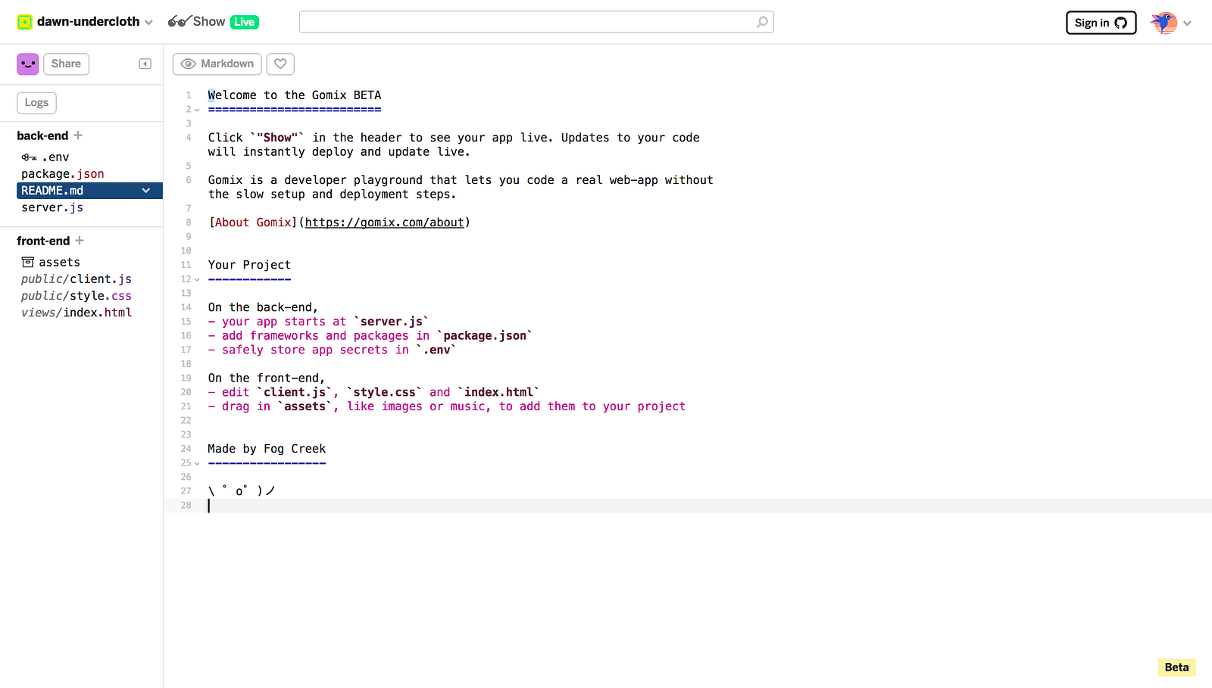Screen dimensions: 1212x688
Task: Click the gomix.com/about link in the editor
Action: [385, 223]
